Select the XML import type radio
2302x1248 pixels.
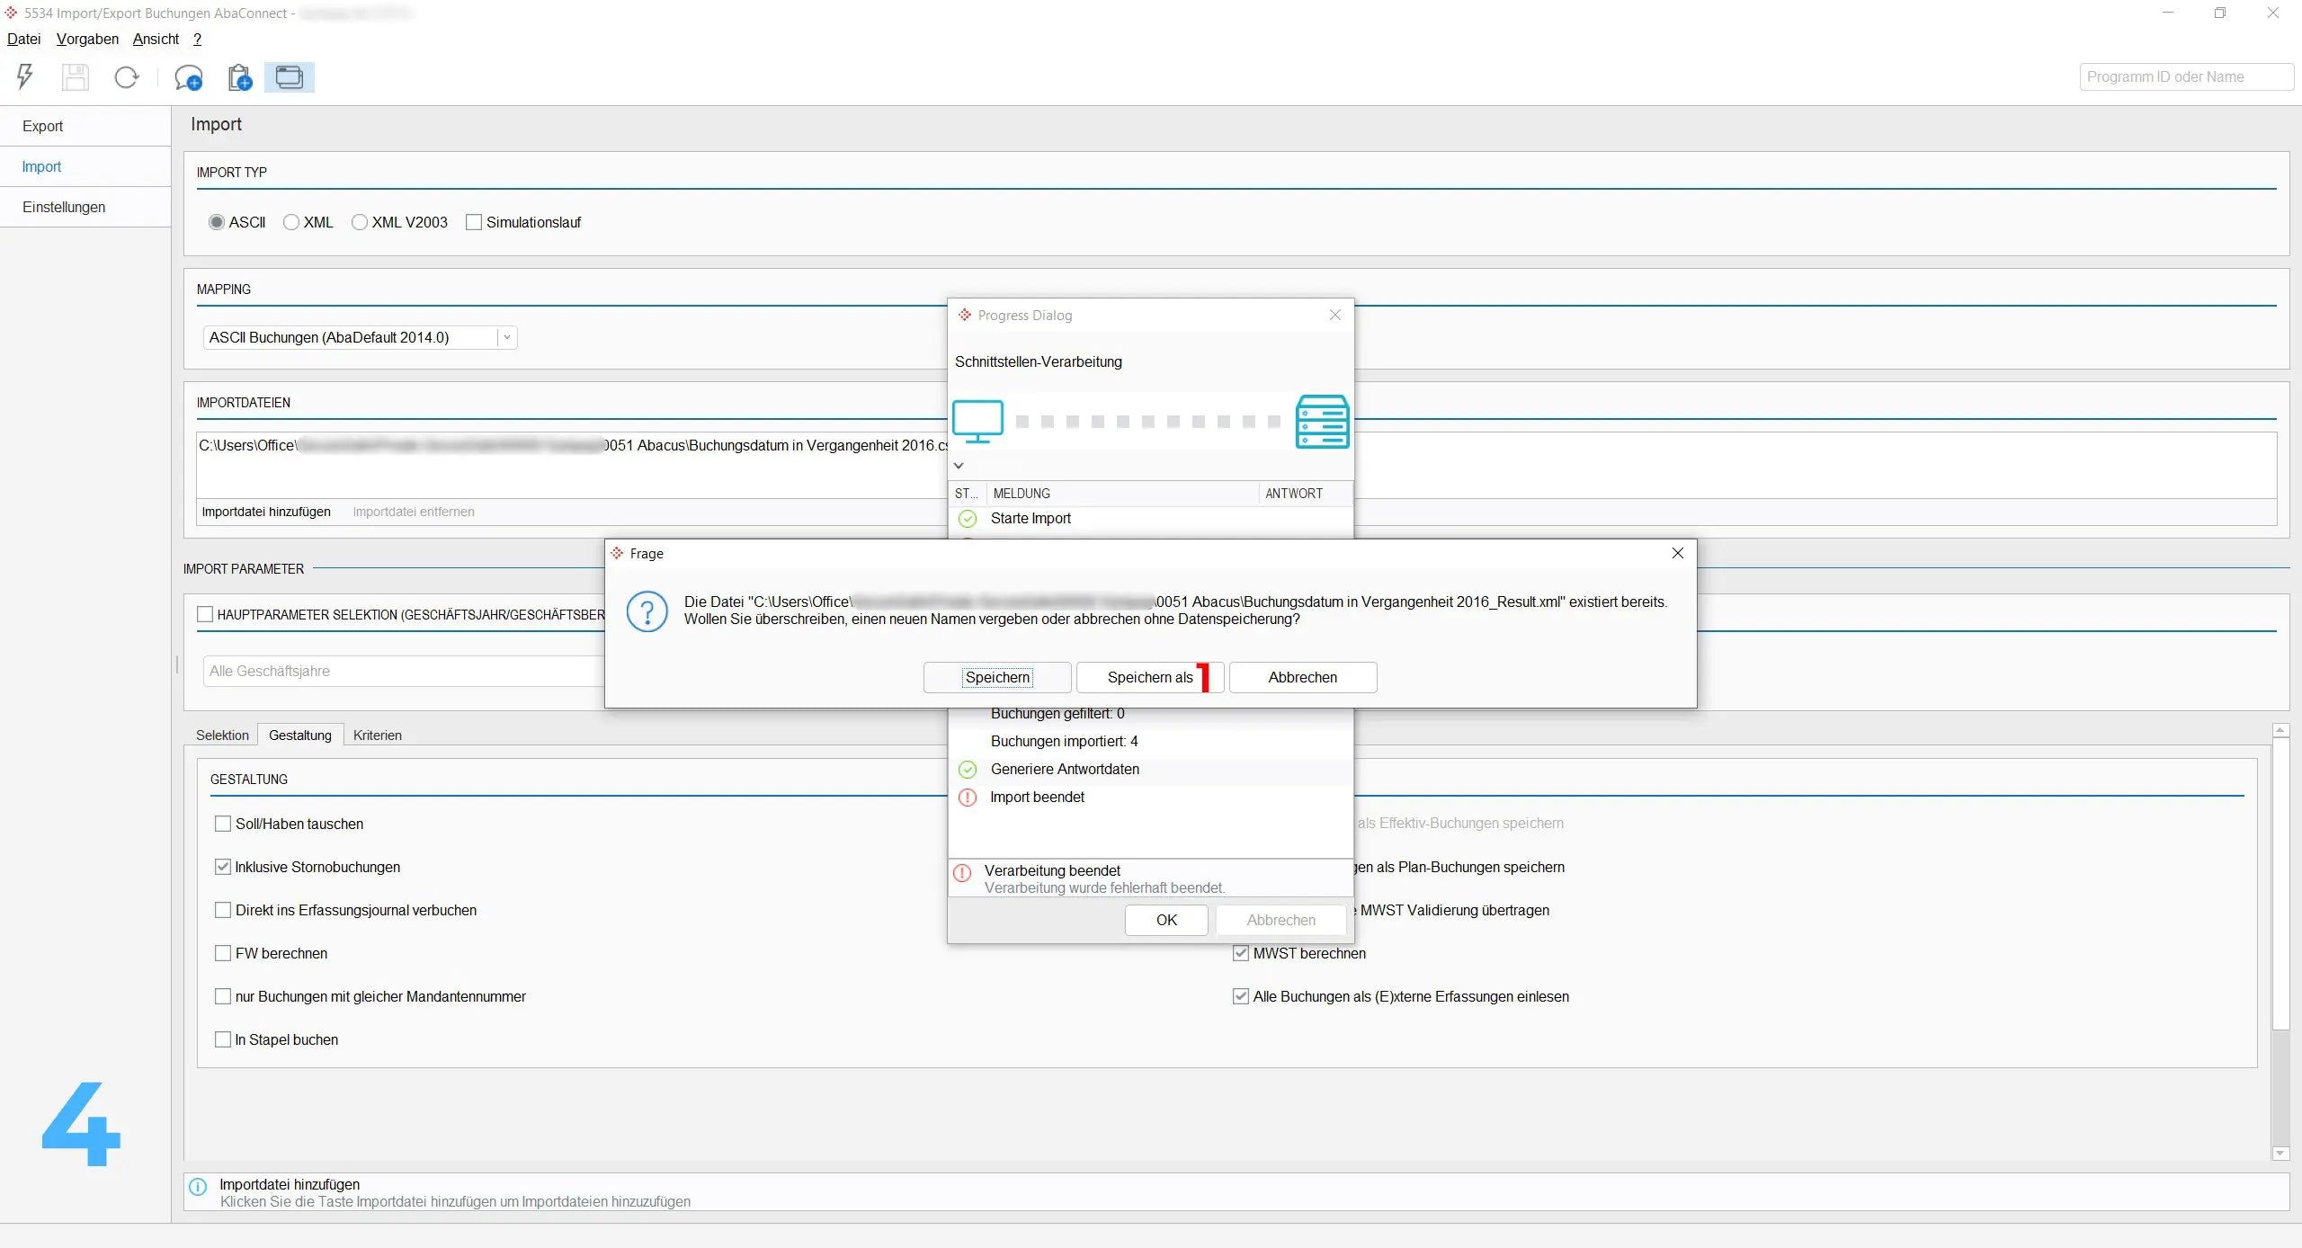(x=291, y=222)
